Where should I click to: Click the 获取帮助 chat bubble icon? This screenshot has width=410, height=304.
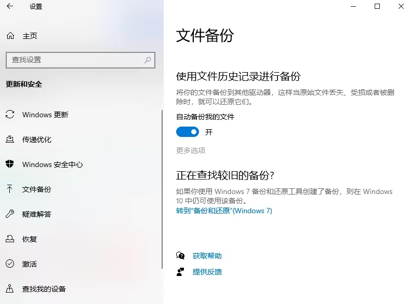point(180,256)
